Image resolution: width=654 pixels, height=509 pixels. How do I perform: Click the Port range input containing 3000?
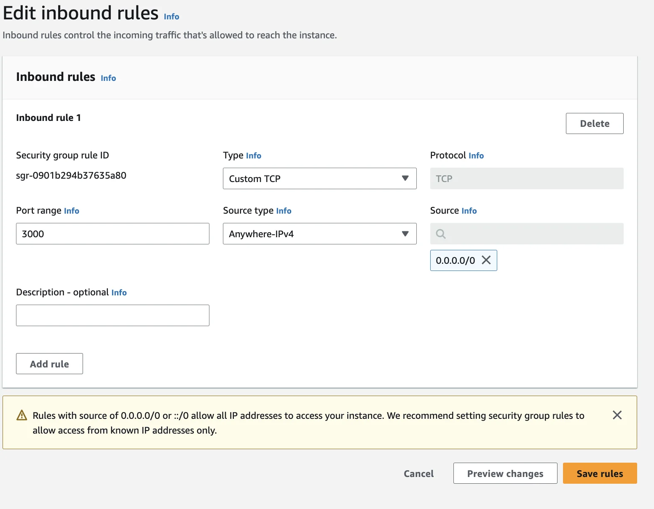tap(112, 233)
